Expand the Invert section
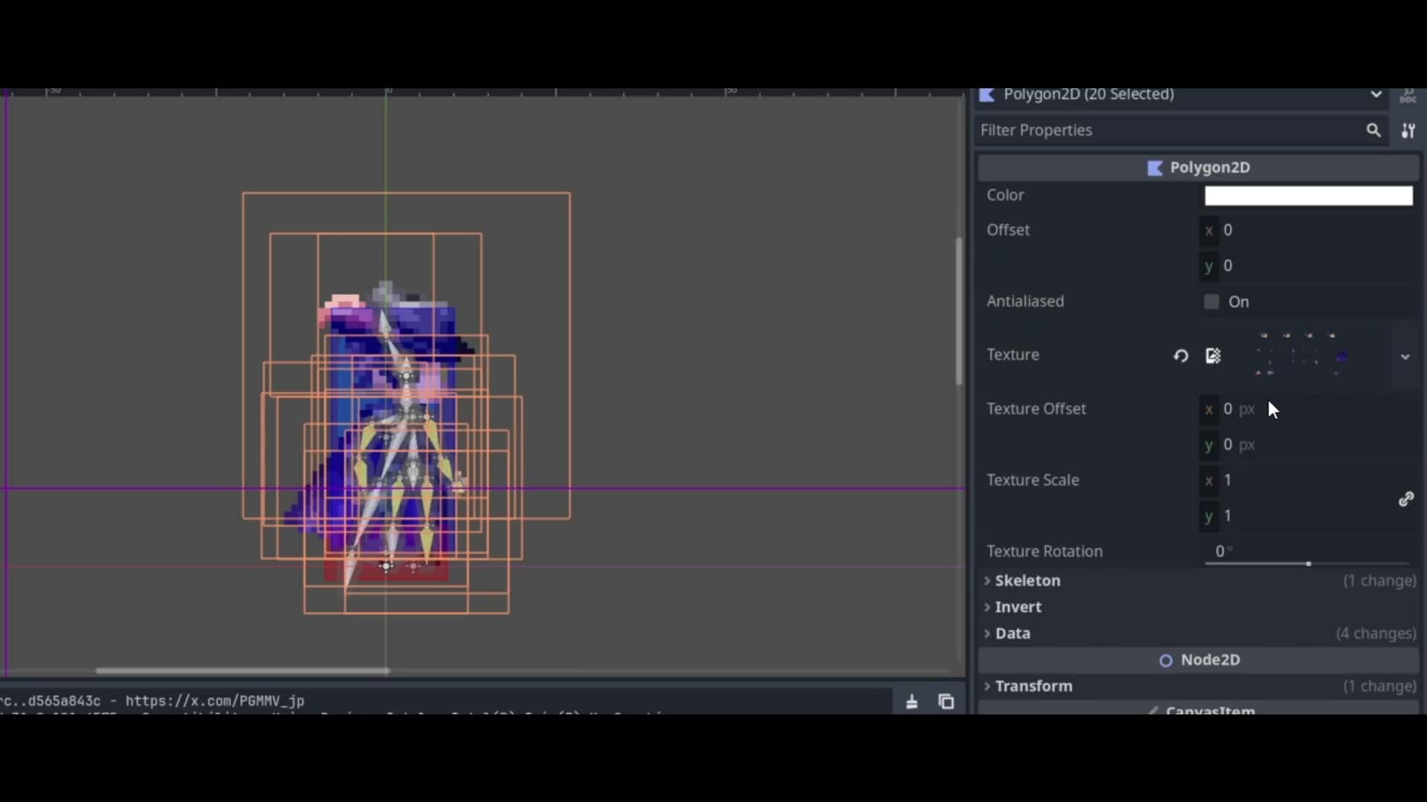This screenshot has height=802, width=1427. pos(1017,607)
